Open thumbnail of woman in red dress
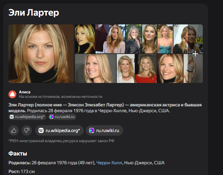 [146, 68]
